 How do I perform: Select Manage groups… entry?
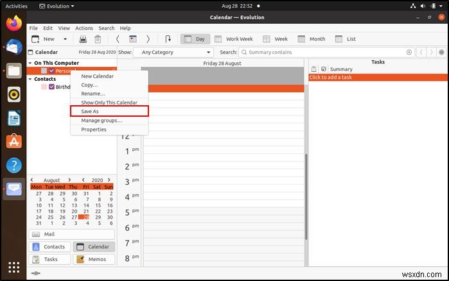[x=109, y=121]
